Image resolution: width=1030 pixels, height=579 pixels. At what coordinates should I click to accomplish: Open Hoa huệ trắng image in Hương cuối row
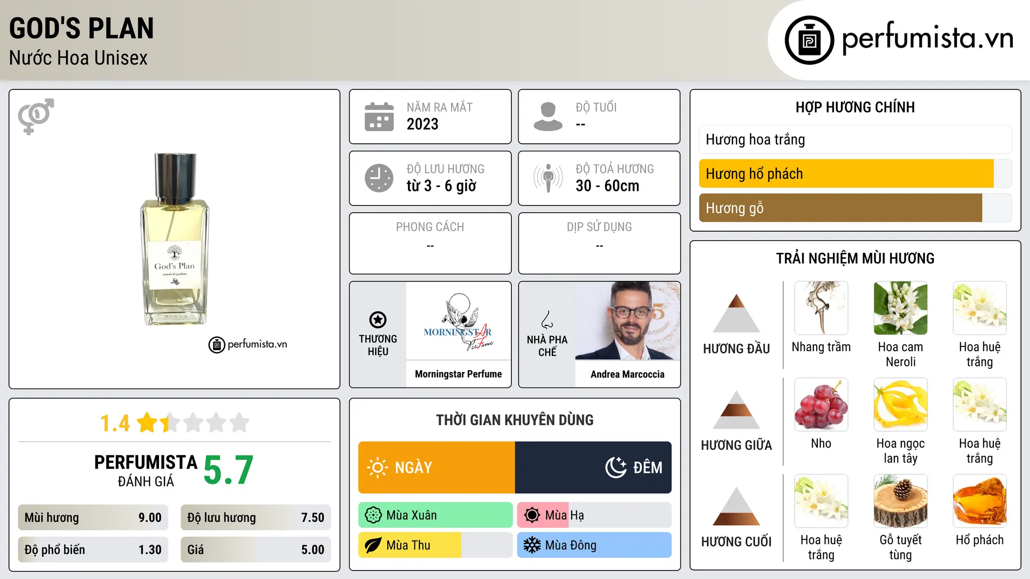click(821, 501)
